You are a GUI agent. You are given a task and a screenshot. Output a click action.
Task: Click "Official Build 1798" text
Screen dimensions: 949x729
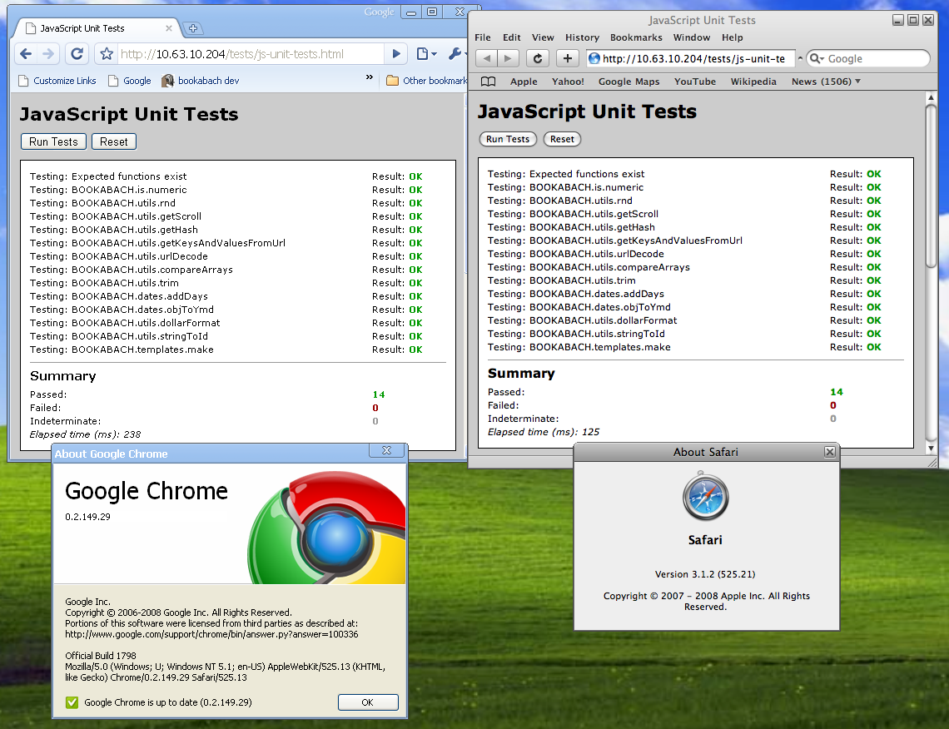point(101,656)
